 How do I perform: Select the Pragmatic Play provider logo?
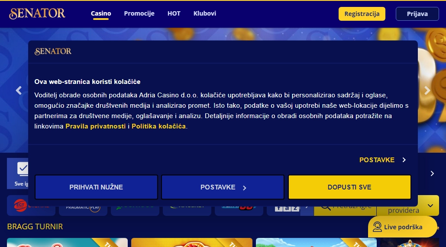click(x=83, y=208)
